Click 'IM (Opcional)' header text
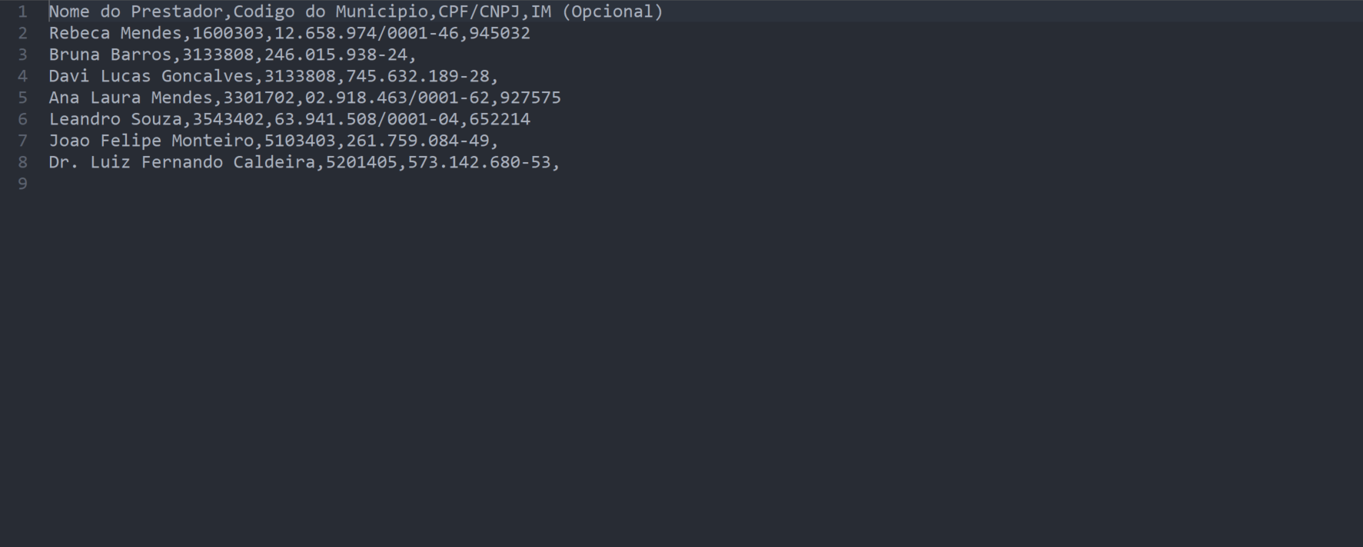The height and width of the screenshot is (547, 1363). click(x=597, y=12)
